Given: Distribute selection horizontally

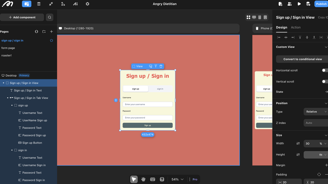Looking at the screenshot, I should pyautogui.click(x=321, y=37).
